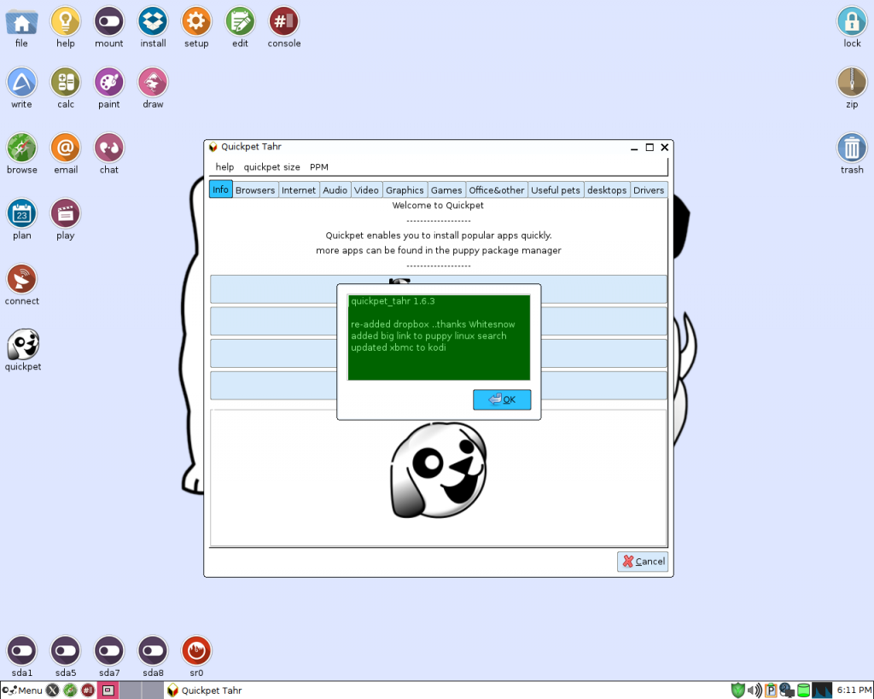Open the lock desktop icon
Screen dimensions: 874x699
tap(852, 21)
